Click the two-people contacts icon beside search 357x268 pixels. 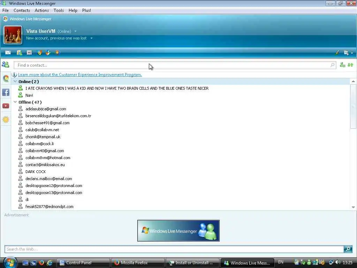click(6, 65)
